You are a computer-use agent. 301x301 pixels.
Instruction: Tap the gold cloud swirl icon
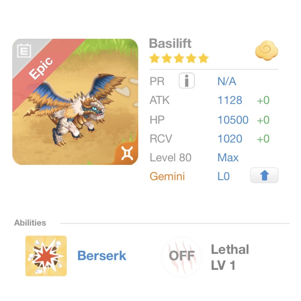coord(266,52)
